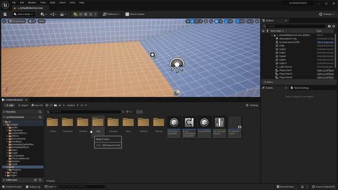
Task: Activate the Translate move tool in the viewport
Action: click(192, 21)
